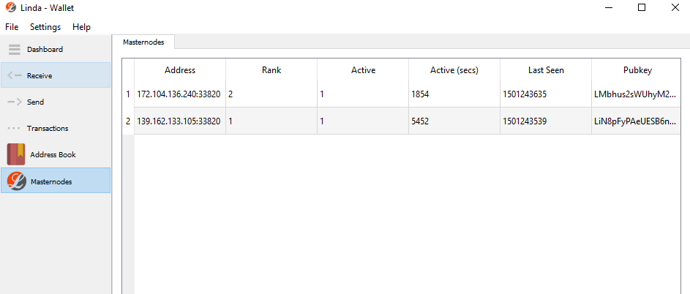Maximize the Linda Wallet window

642,7
